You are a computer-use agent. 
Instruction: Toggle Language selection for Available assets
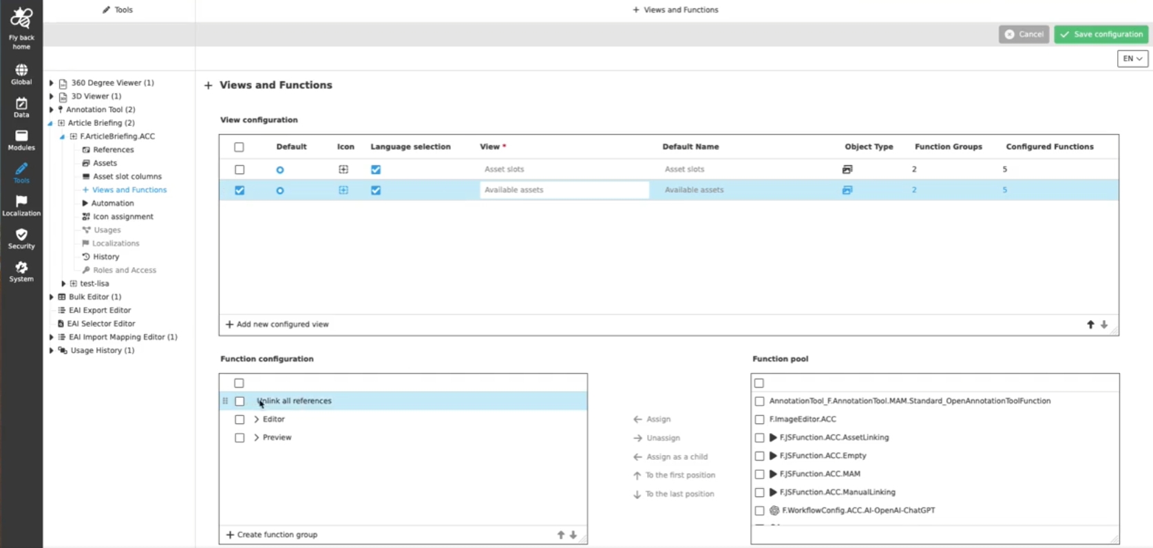coord(376,191)
